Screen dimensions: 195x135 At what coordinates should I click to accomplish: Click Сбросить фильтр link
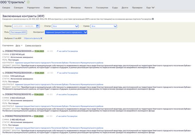(32, 38)
